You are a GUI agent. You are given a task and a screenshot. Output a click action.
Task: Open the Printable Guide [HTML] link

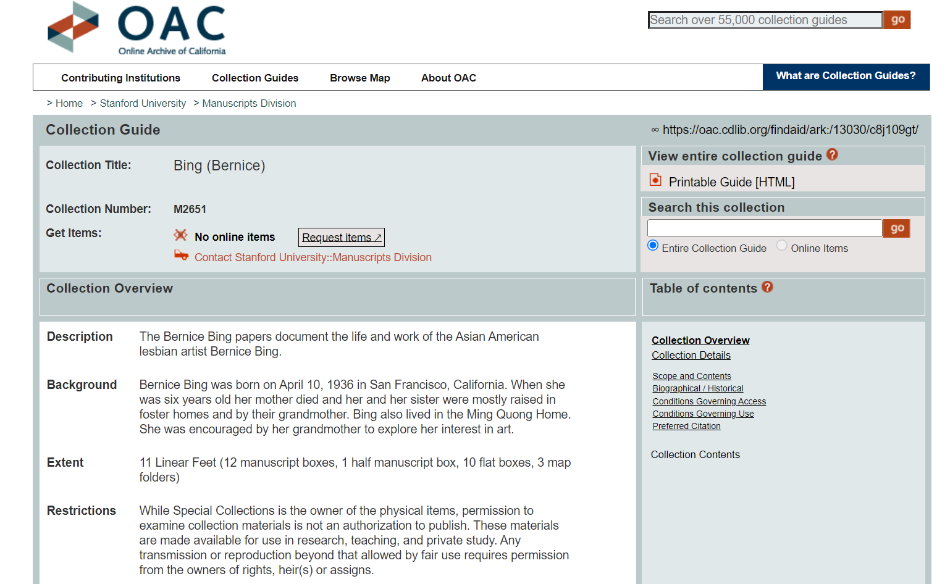tap(731, 182)
